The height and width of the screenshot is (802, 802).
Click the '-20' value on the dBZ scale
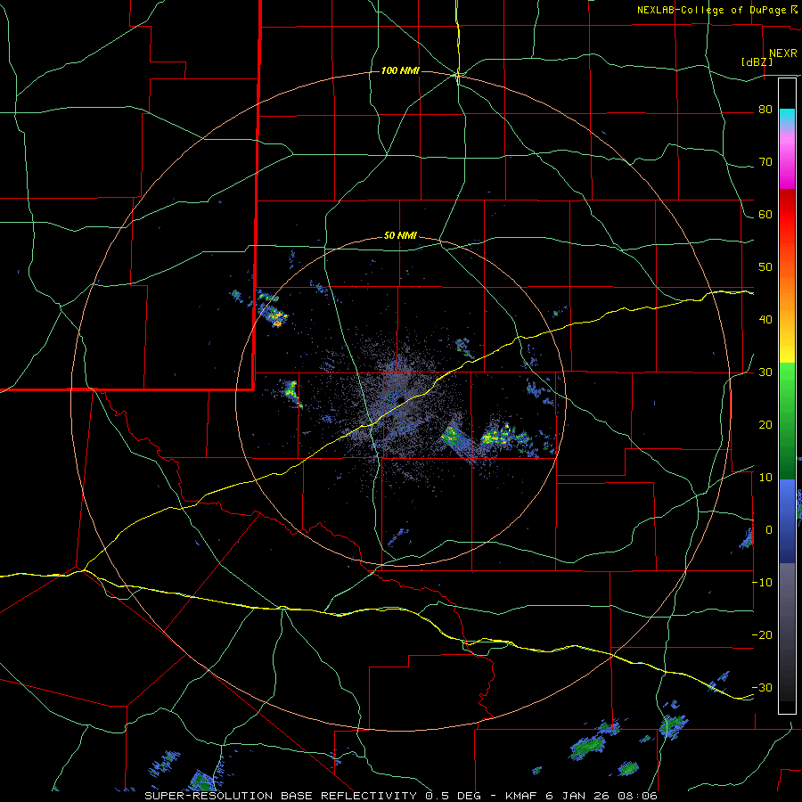(762, 635)
